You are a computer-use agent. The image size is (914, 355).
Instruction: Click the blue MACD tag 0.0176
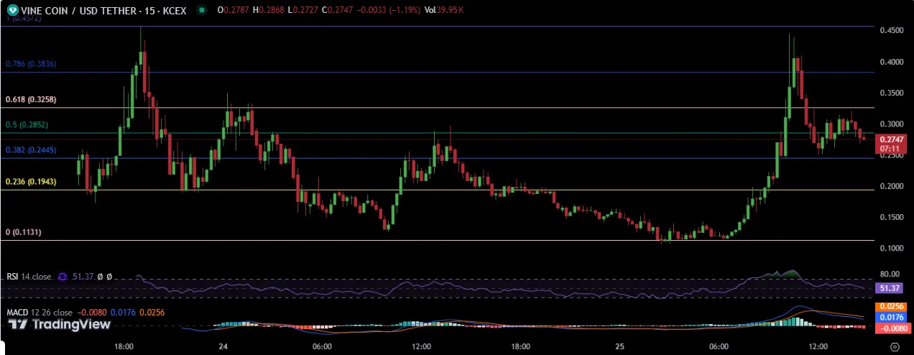pyautogui.click(x=892, y=317)
